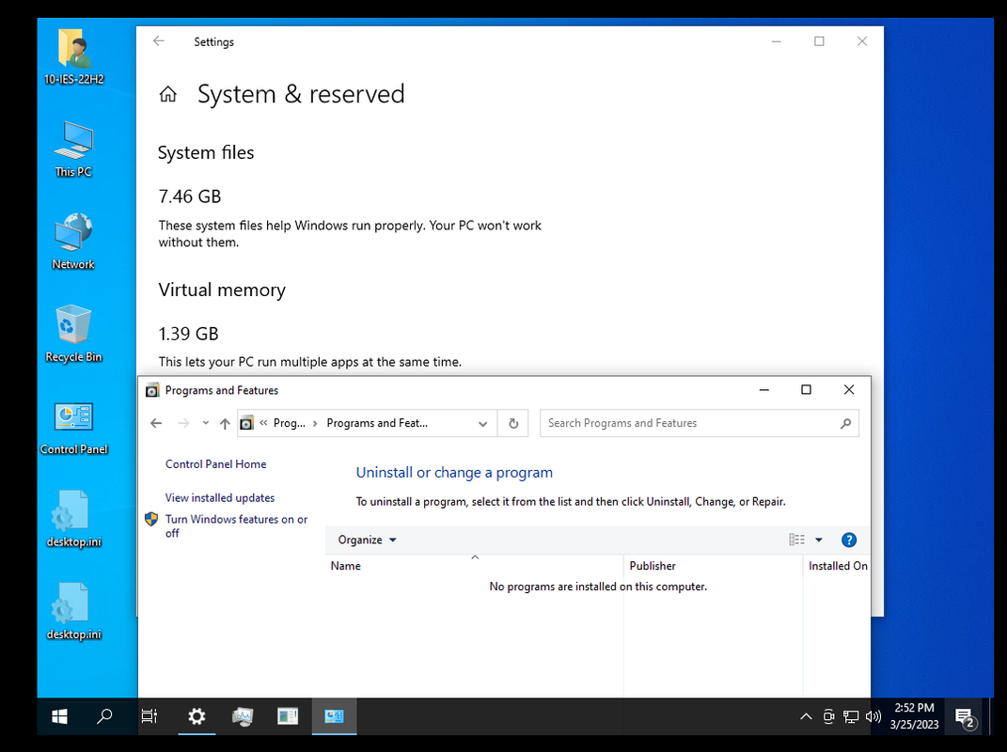Open the volume tray icon
The width and height of the screenshot is (1007, 752).
pos(873,716)
